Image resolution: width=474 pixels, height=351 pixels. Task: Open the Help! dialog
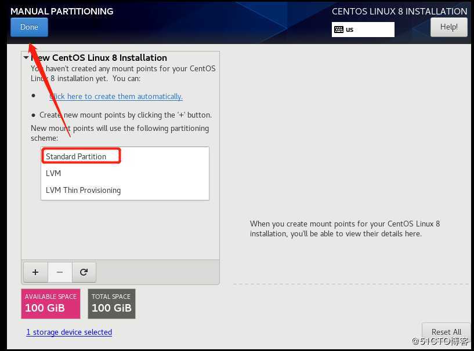(448, 27)
